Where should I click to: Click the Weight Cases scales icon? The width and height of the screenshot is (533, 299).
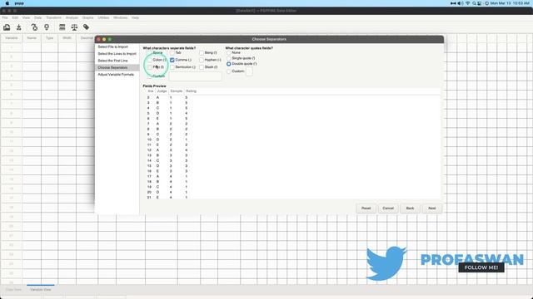(74, 27)
